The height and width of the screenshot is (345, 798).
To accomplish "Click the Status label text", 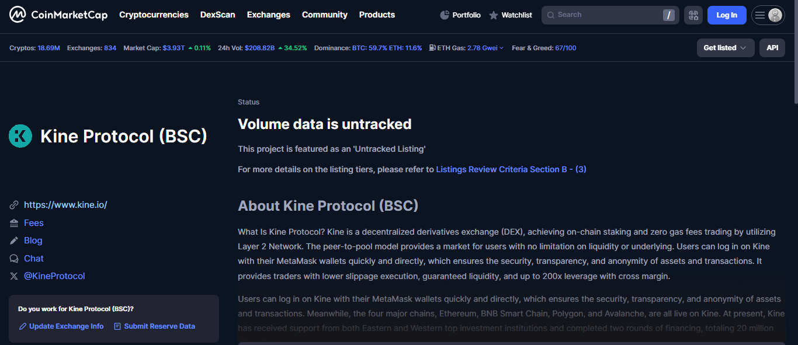I will 249,102.
